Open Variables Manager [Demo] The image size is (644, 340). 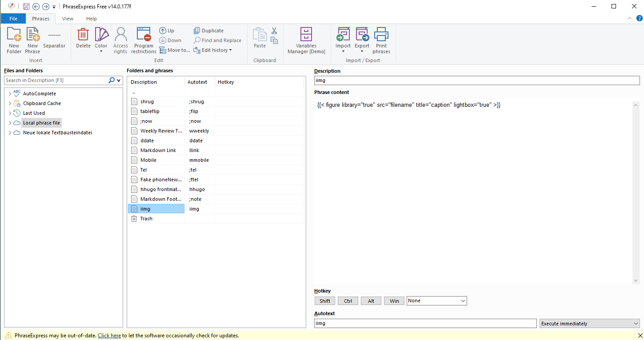coord(306,40)
